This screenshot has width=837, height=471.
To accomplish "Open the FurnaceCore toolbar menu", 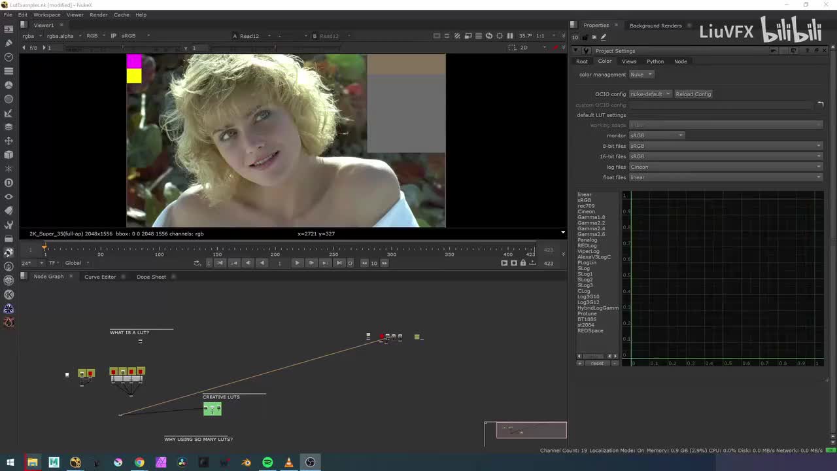I will pyautogui.click(x=9, y=266).
